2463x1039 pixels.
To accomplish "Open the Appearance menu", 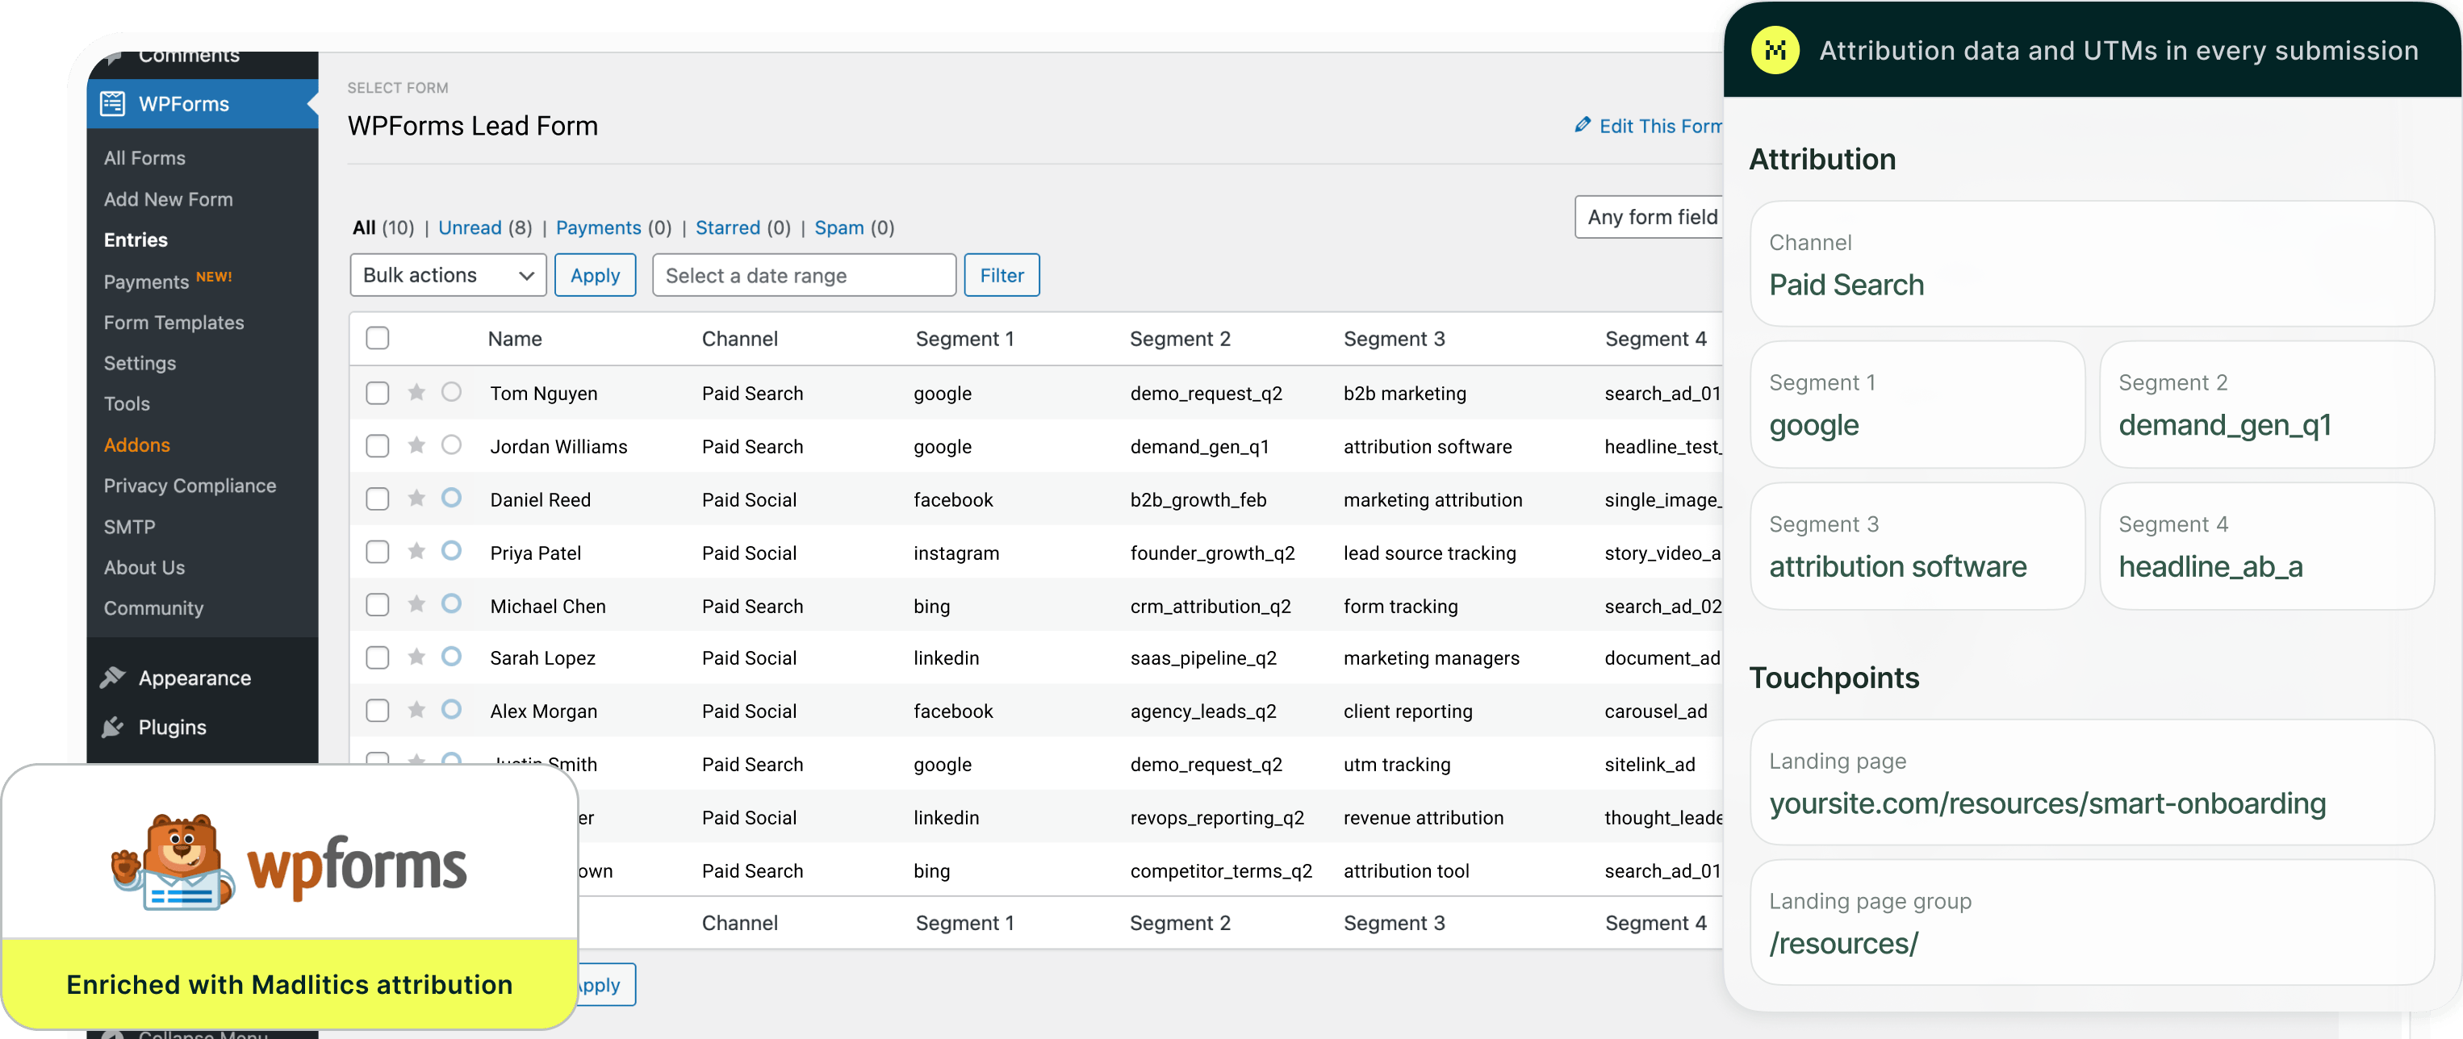I will [194, 678].
